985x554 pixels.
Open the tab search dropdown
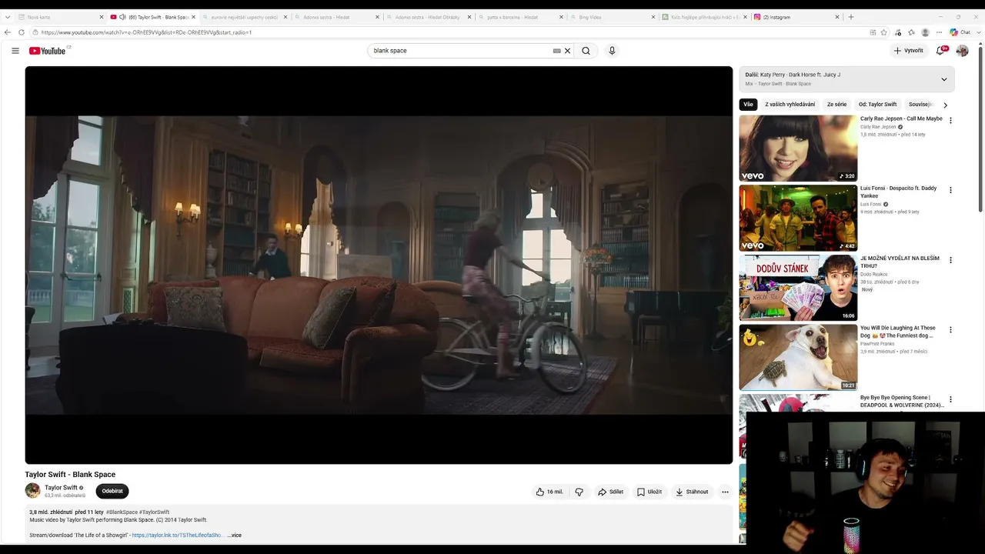7,17
